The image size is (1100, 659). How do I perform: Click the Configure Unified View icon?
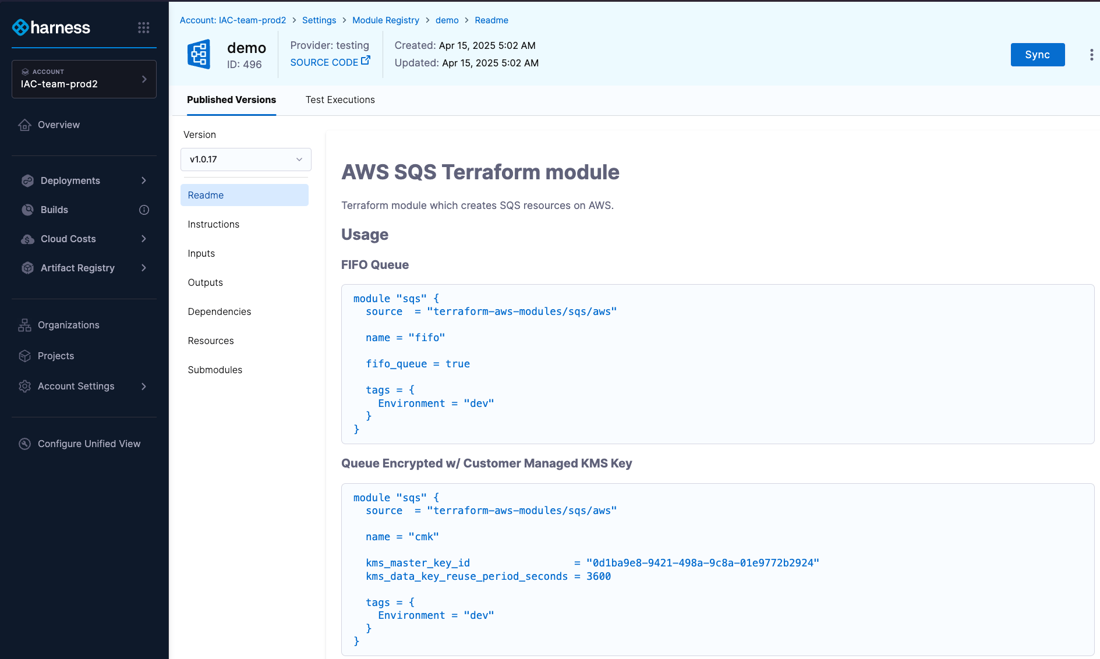(24, 444)
